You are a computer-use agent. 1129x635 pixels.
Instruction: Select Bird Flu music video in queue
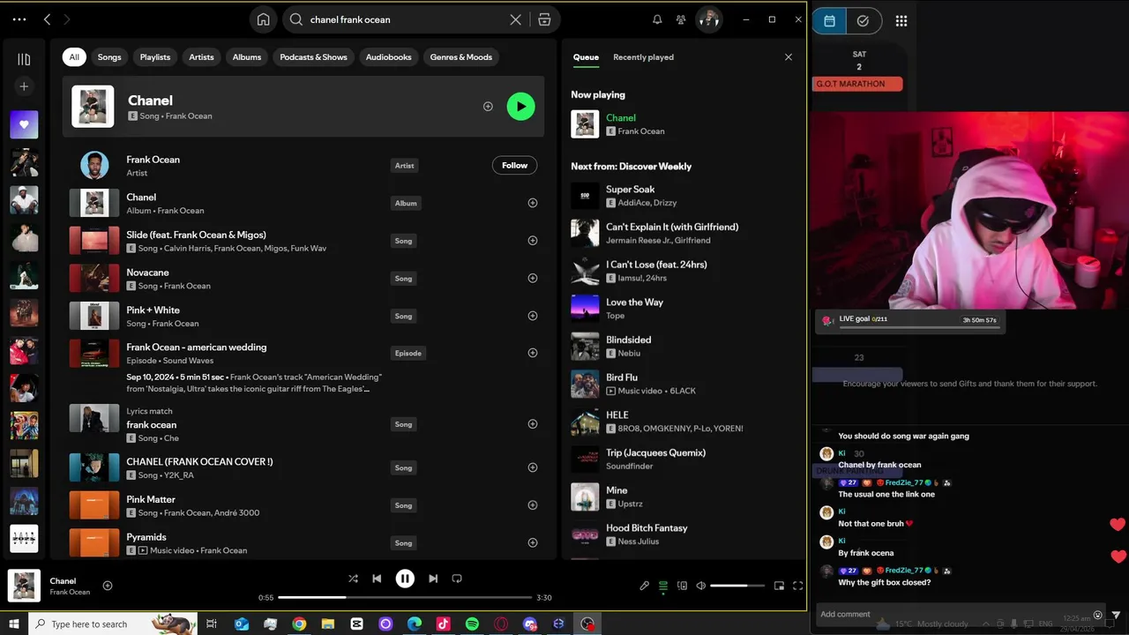pyautogui.click(x=681, y=384)
